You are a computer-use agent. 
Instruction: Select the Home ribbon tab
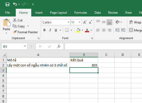(x=23, y=13)
